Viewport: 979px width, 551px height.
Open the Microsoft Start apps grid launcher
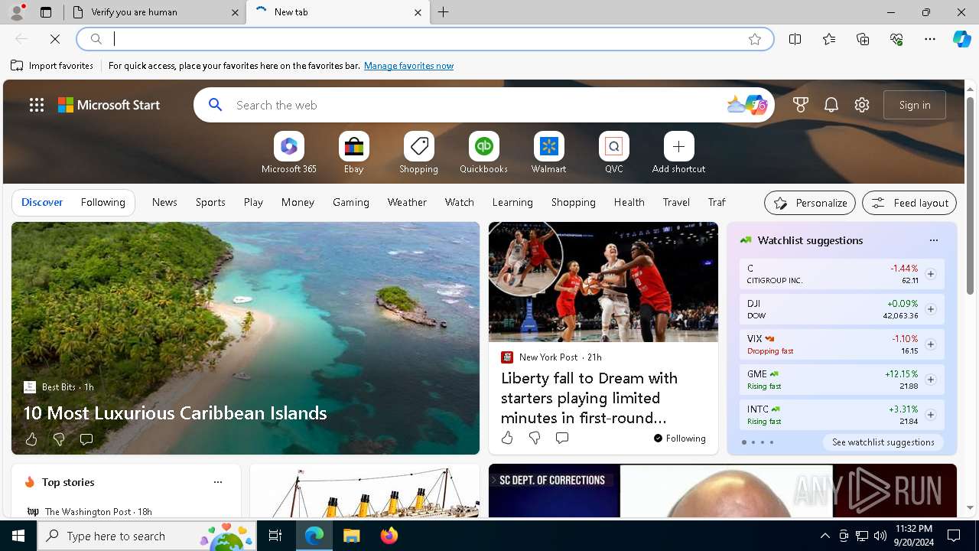37,105
